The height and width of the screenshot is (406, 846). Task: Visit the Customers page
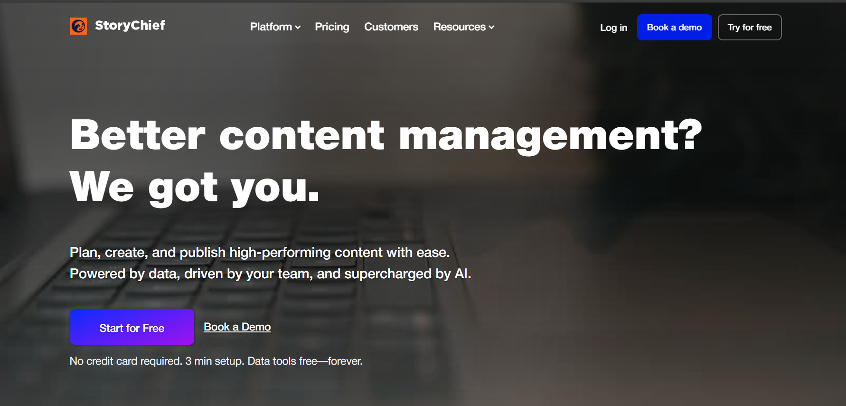tap(391, 27)
